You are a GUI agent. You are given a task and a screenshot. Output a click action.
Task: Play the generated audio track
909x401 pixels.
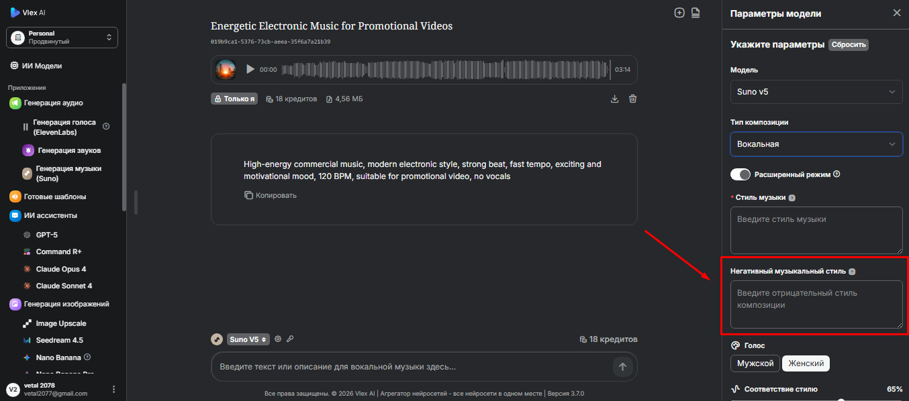pyautogui.click(x=250, y=69)
